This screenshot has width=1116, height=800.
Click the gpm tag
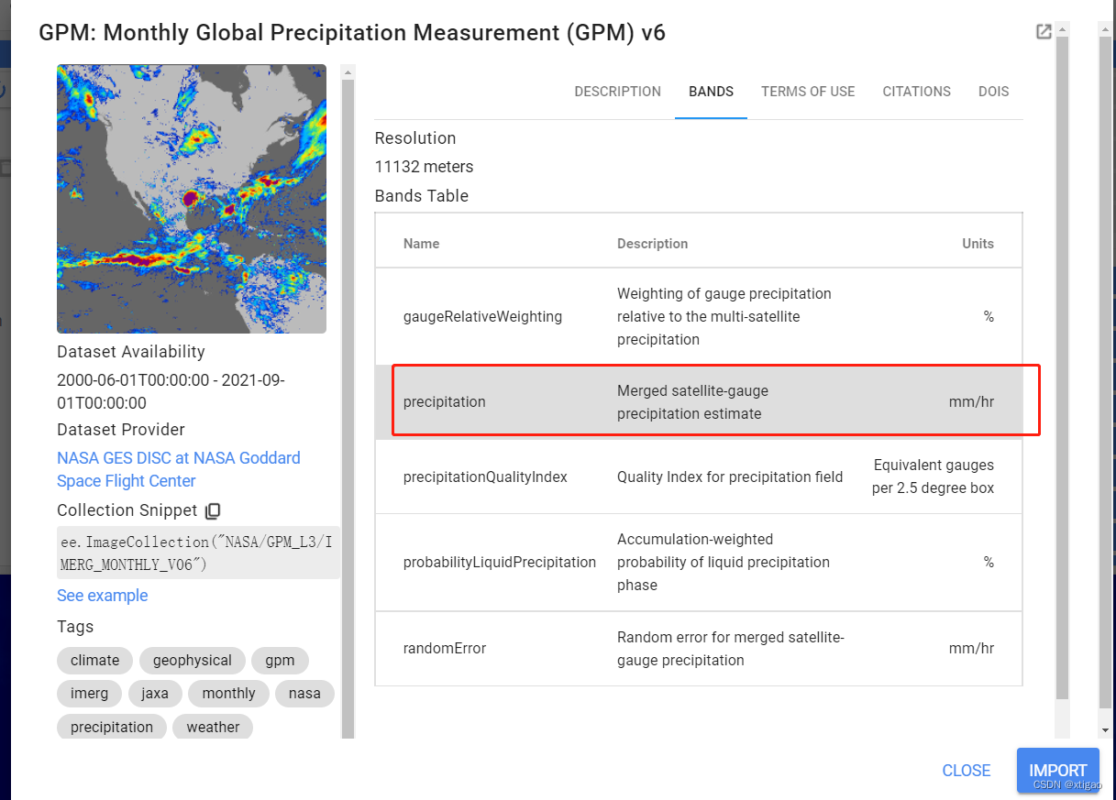280,660
